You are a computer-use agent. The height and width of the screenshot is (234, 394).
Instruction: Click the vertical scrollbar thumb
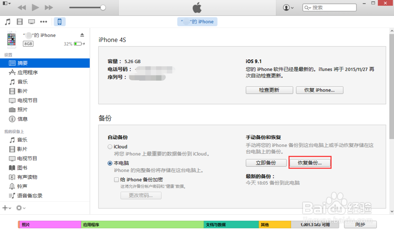(x=392, y=87)
